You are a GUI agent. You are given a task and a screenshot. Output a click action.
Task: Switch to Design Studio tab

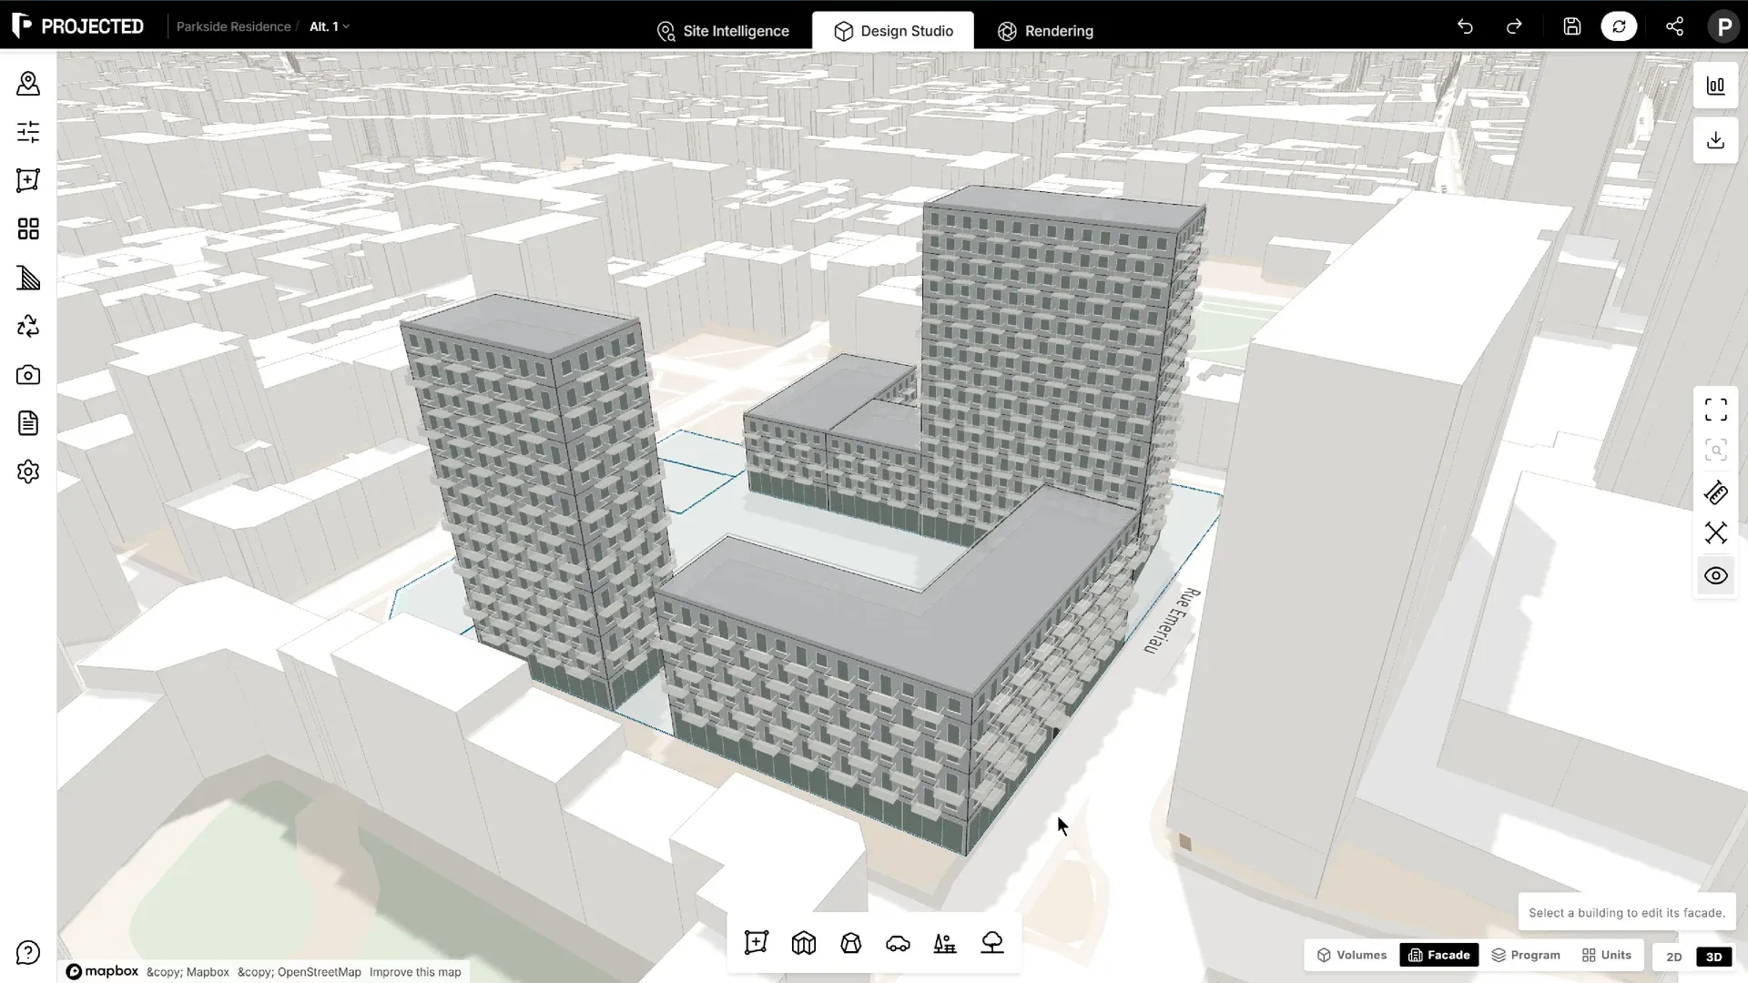pyautogui.click(x=893, y=31)
